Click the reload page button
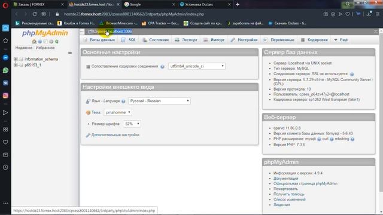 35,14
